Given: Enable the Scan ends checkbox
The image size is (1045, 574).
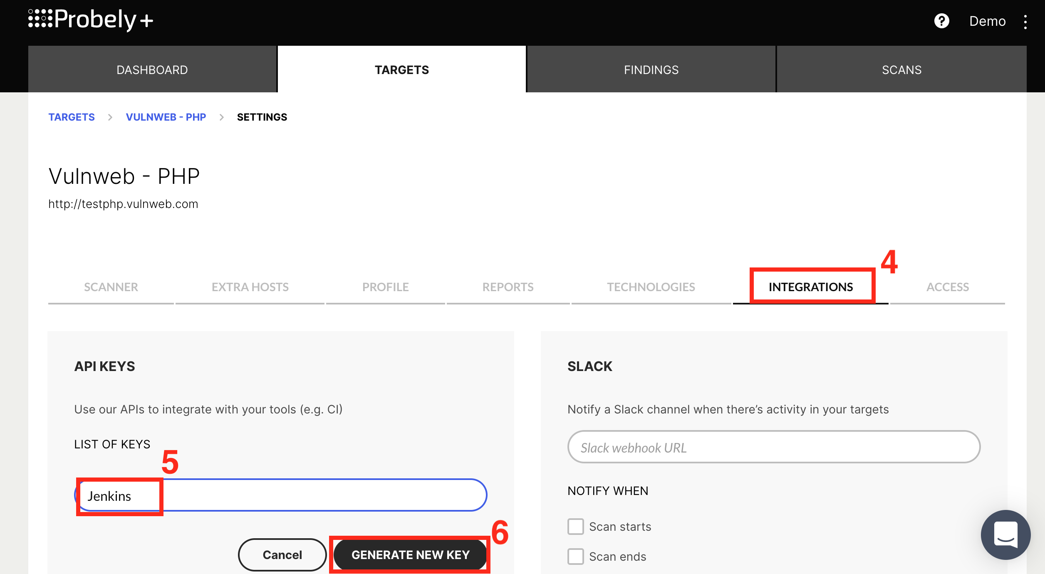Looking at the screenshot, I should coord(576,557).
